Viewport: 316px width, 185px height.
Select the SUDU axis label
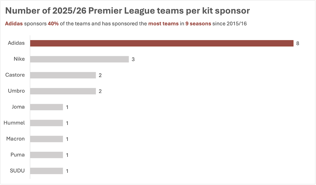(x=17, y=171)
